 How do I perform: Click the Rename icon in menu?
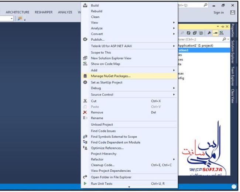click(85, 118)
